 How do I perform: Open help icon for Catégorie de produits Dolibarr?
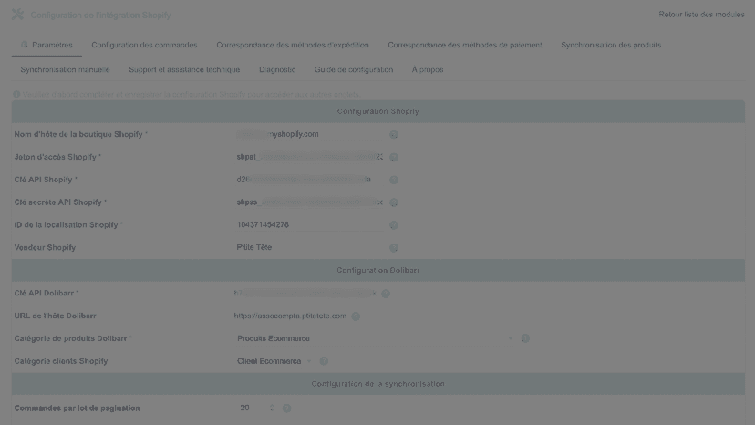pyautogui.click(x=525, y=338)
